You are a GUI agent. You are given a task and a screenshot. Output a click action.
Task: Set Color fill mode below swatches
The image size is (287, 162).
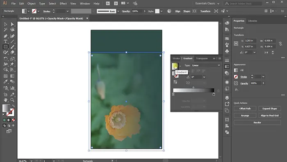click(x=5, y=120)
